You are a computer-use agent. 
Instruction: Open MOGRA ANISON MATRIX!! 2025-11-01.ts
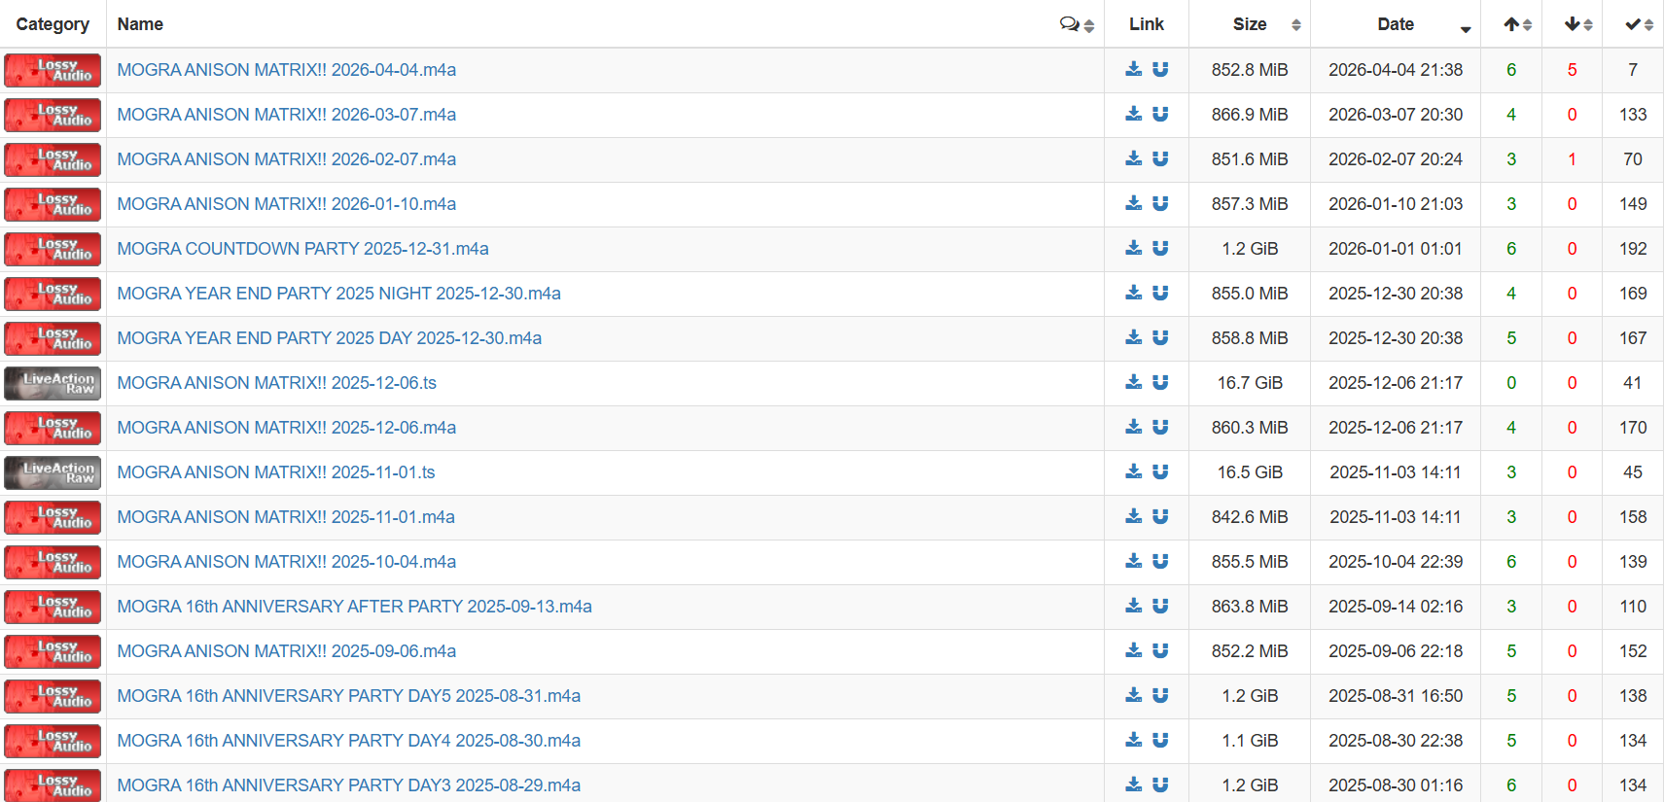pos(276,472)
